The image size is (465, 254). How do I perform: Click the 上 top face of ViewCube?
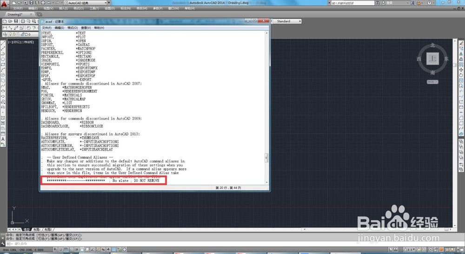[x=432, y=59]
